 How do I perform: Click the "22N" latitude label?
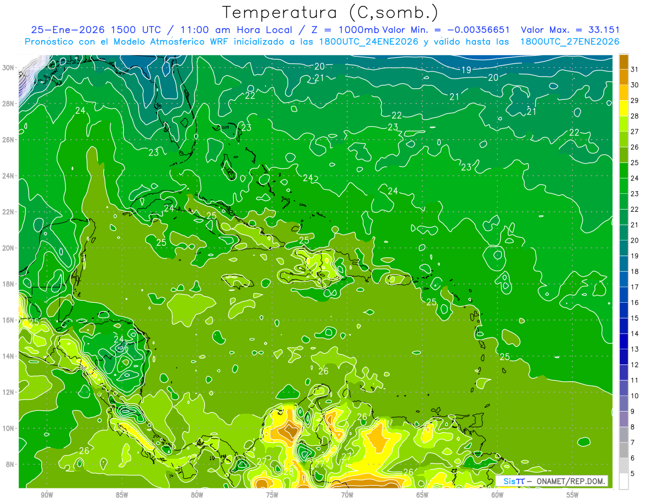pyautogui.click(x=8, y=212)
